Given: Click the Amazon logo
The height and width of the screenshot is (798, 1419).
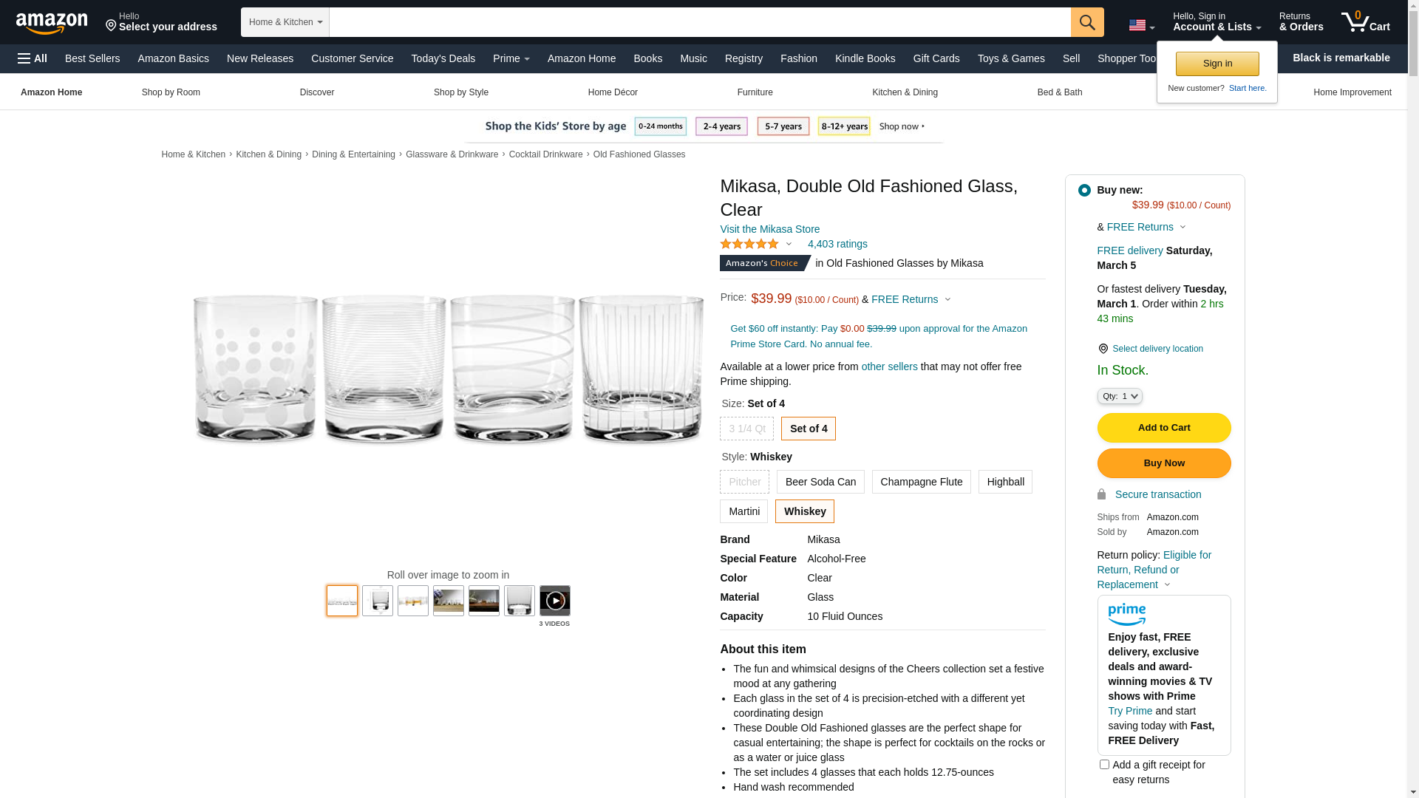Looking at the screenshot, I should tap(52, 23).
